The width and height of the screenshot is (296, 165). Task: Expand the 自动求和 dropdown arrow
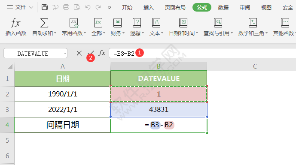click(55, 33)
